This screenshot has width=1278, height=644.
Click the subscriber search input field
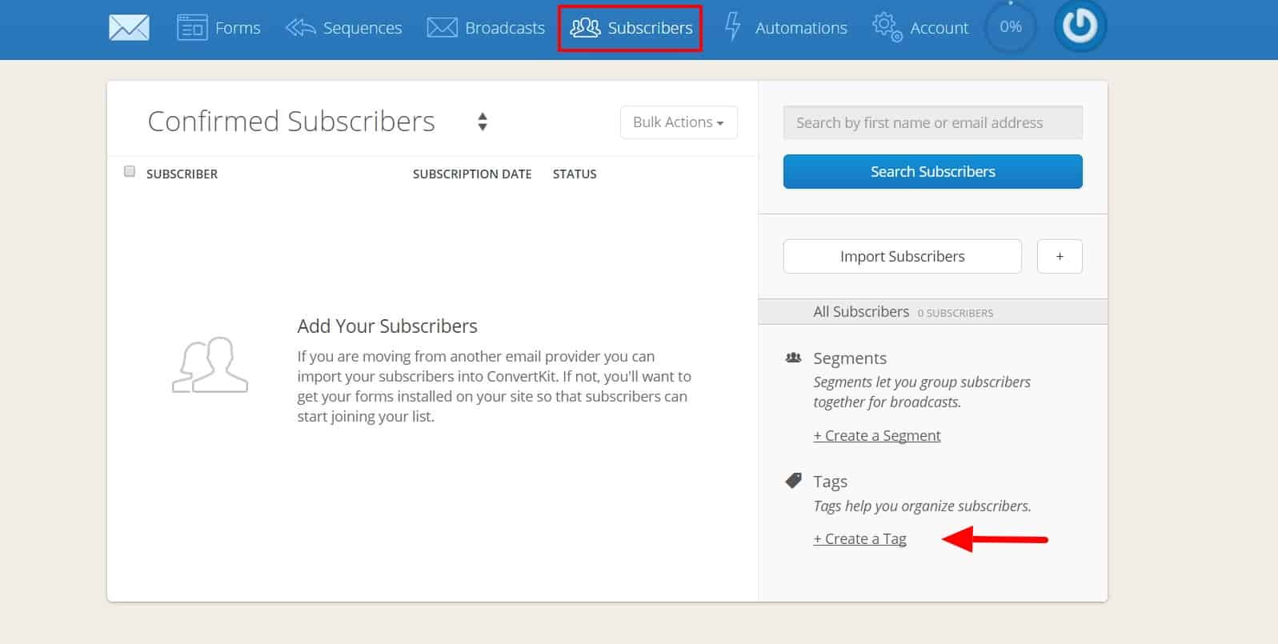point(933,122)
